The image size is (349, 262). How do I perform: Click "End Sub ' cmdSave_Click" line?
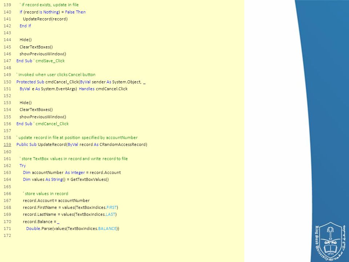pos(40,61)
